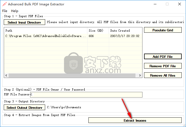The image size is (186, 127).
Task: Click Add PDF File button
Action: click(x=163, y=57)
